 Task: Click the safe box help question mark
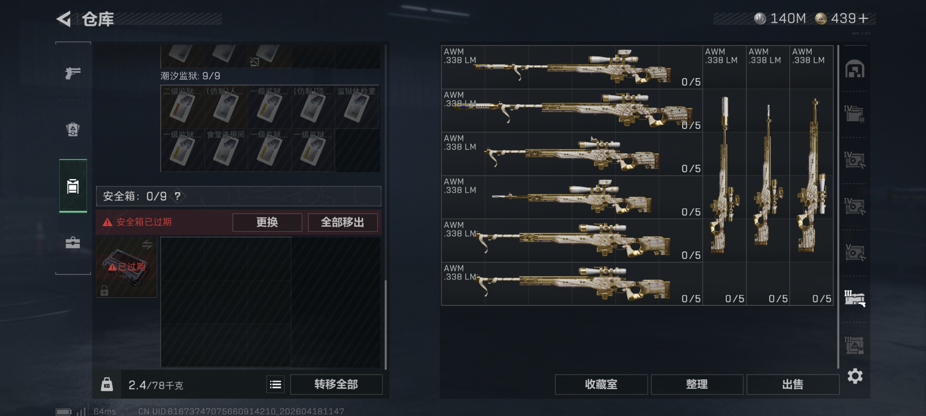tap(178, 196)
